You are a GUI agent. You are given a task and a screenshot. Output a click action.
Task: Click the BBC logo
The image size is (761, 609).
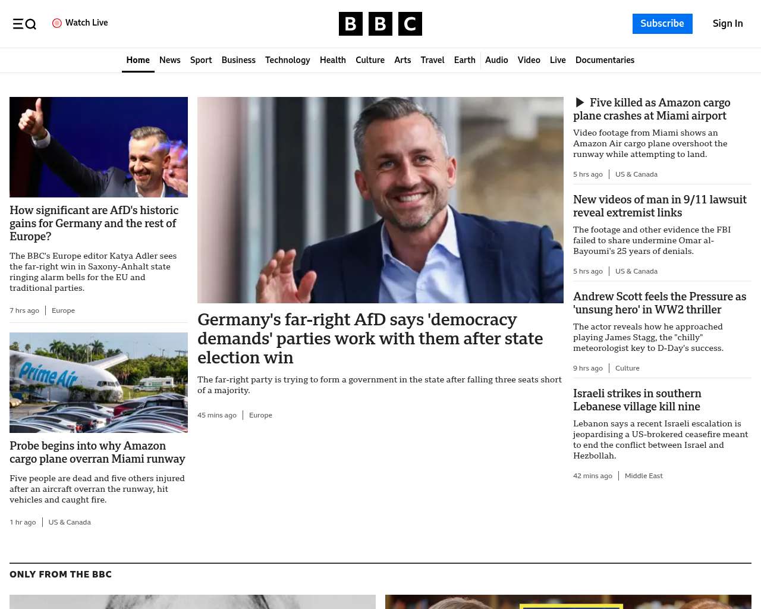click(x=380, y=24)
